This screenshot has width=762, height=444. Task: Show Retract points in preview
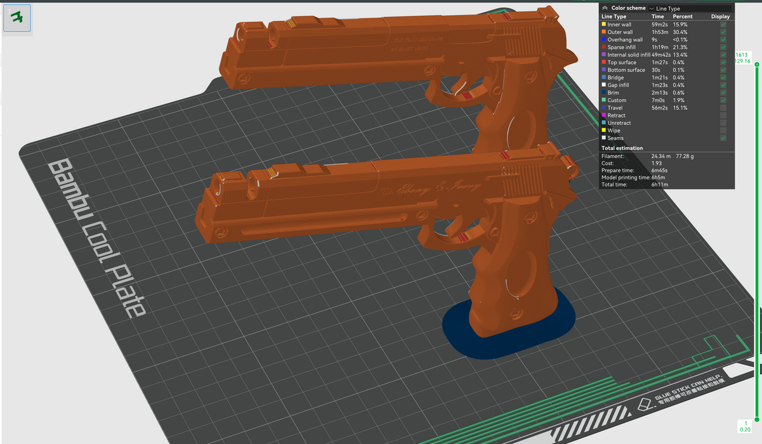(723, 115)
